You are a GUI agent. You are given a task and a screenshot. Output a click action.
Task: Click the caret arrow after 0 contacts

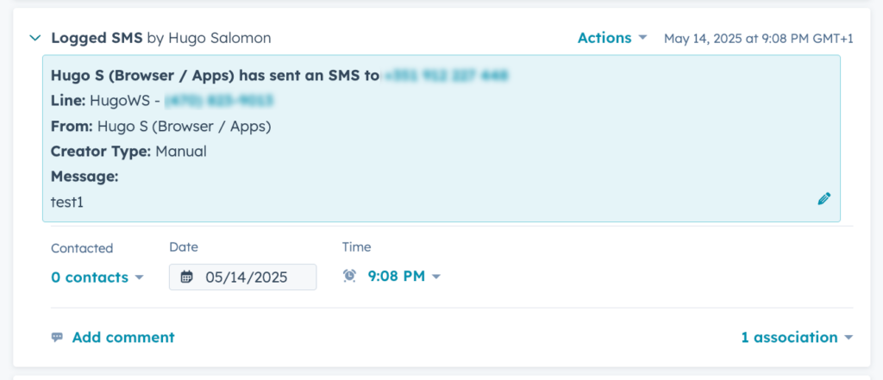(x=139, y=277)
